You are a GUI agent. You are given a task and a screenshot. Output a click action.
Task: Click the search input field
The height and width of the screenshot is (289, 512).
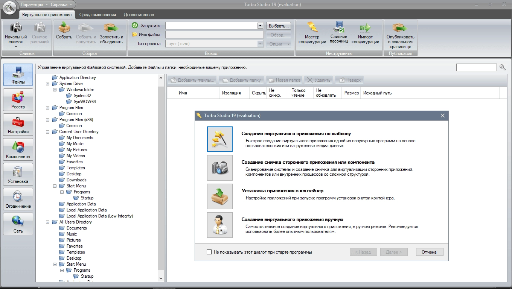tap(477, 67)
